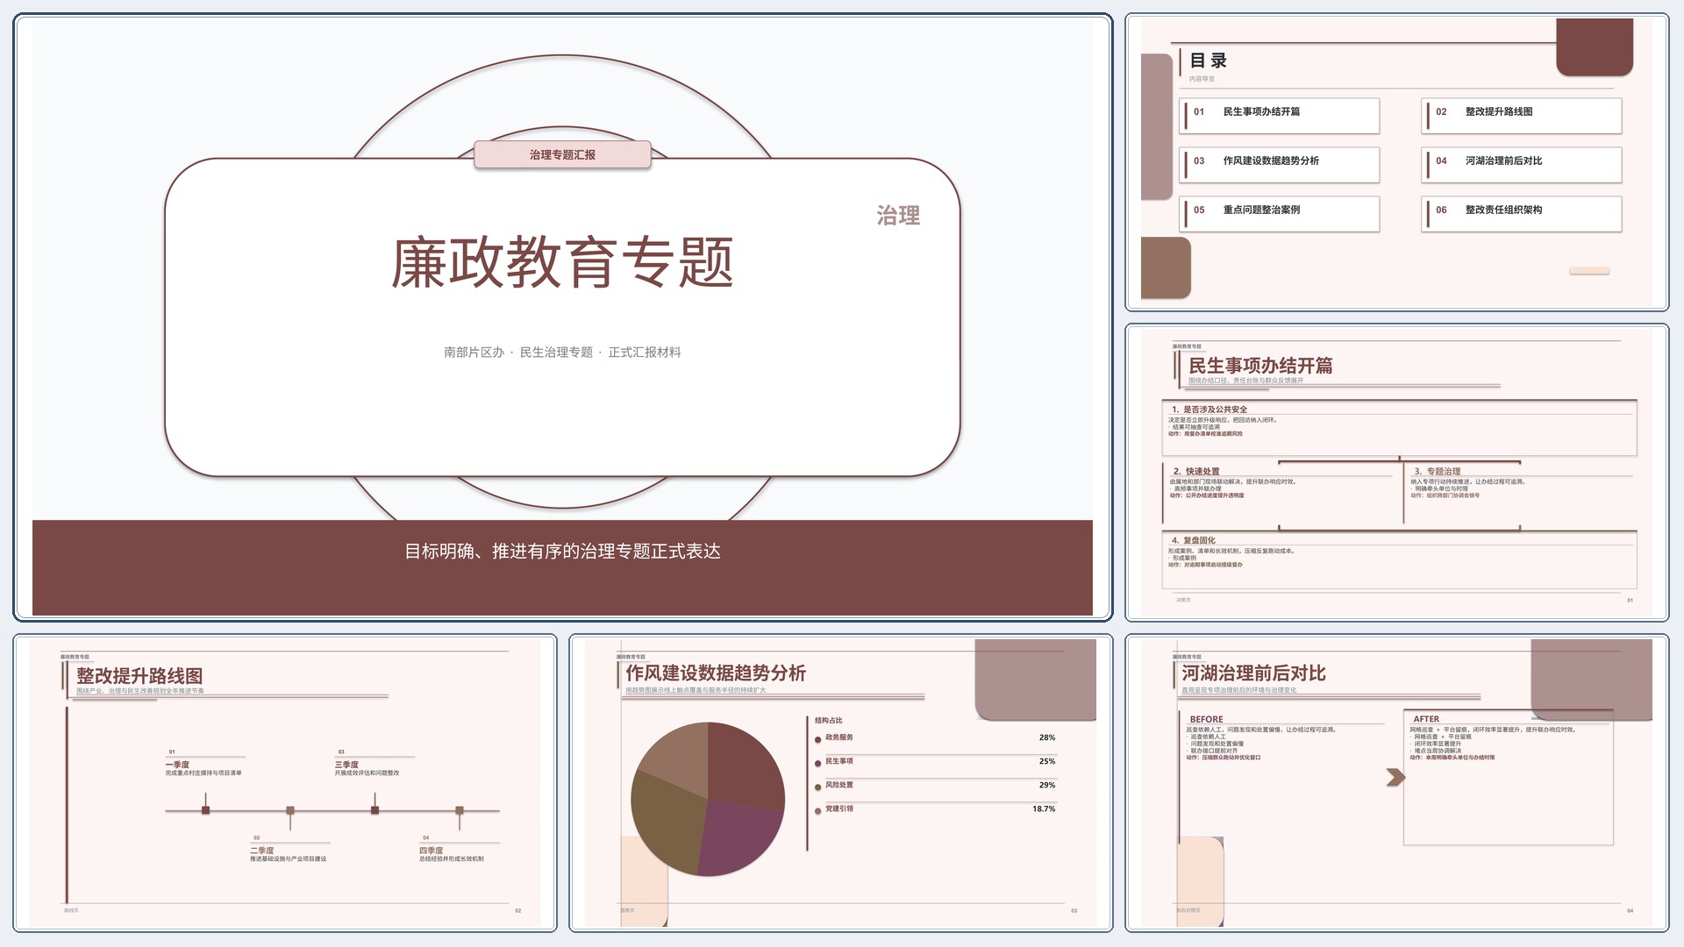Click the pie chart on the trend slide
Screen dimensions: 1684x947
pos(708,799)
